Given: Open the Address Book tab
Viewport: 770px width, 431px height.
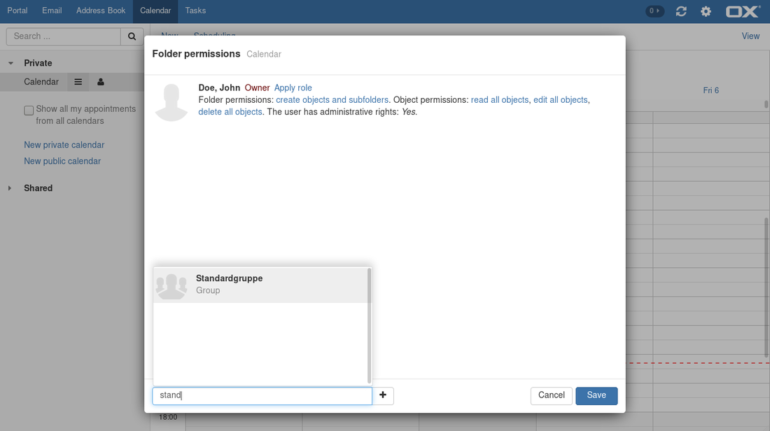Looking at the screenshot, I should coord(101,10).
